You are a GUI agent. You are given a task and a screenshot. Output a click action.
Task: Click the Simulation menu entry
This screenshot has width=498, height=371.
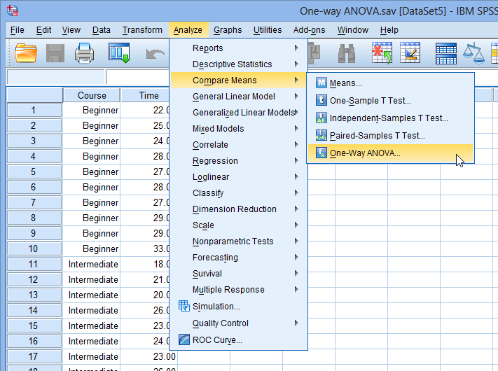pyautogui.click(x=216, y=306)
